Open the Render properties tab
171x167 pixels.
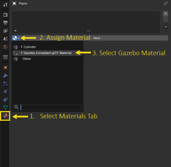click(x=5, y=15)
